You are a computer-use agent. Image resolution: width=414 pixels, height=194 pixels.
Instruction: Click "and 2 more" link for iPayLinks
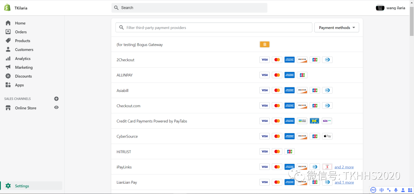click(x=344, y=167)
